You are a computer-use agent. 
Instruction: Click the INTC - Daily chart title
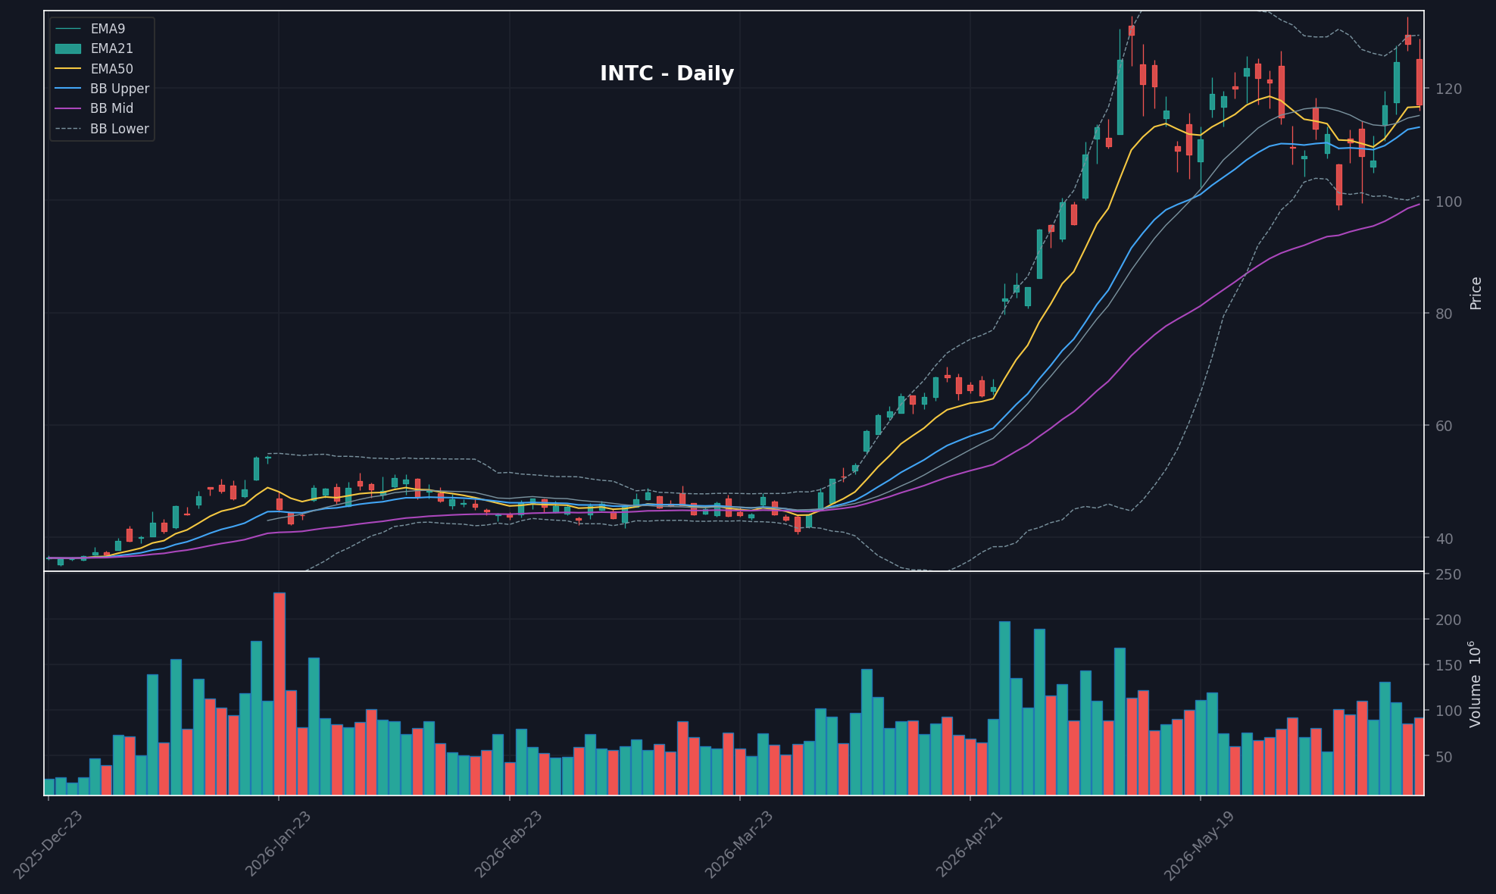667,73
